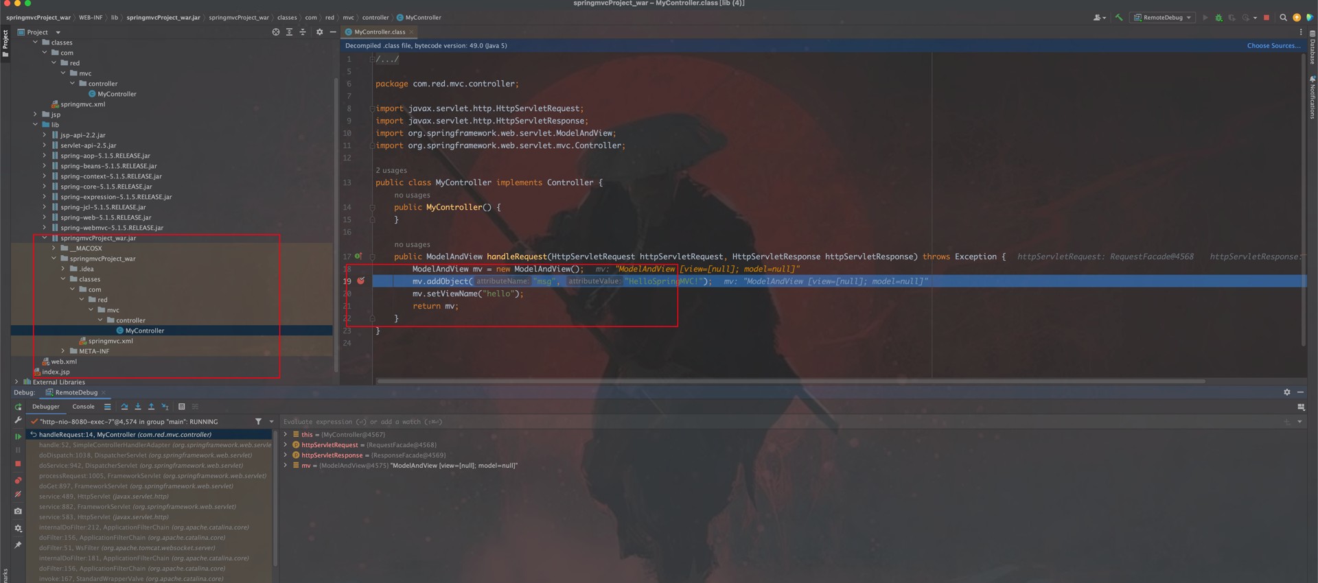1318x583 pixels.
Task: Click Step Over in debugger toolbar
Action: coord(124,407)
